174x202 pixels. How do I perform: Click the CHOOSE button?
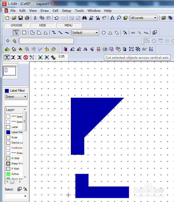(16, 25)
